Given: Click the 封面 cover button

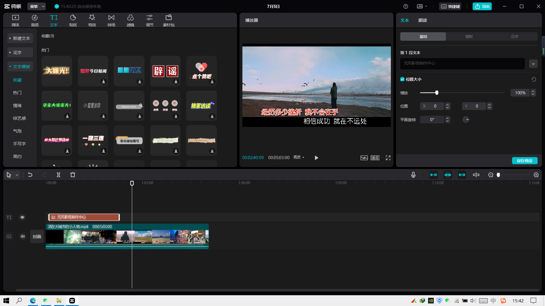Looking at the screenshot, I should point(37,236).
